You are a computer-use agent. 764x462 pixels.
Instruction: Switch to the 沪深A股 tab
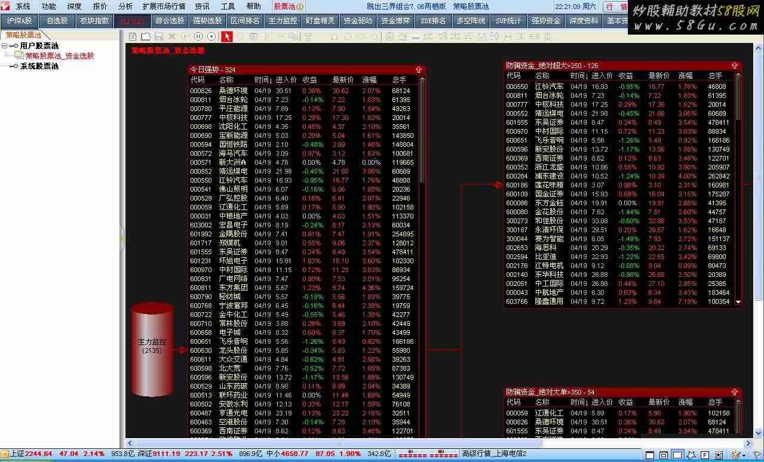coord(20,21)
